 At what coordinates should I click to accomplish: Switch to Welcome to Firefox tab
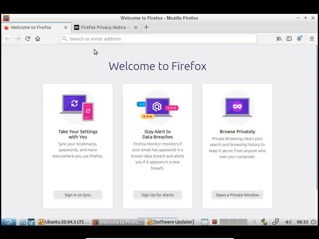[36, 27]
